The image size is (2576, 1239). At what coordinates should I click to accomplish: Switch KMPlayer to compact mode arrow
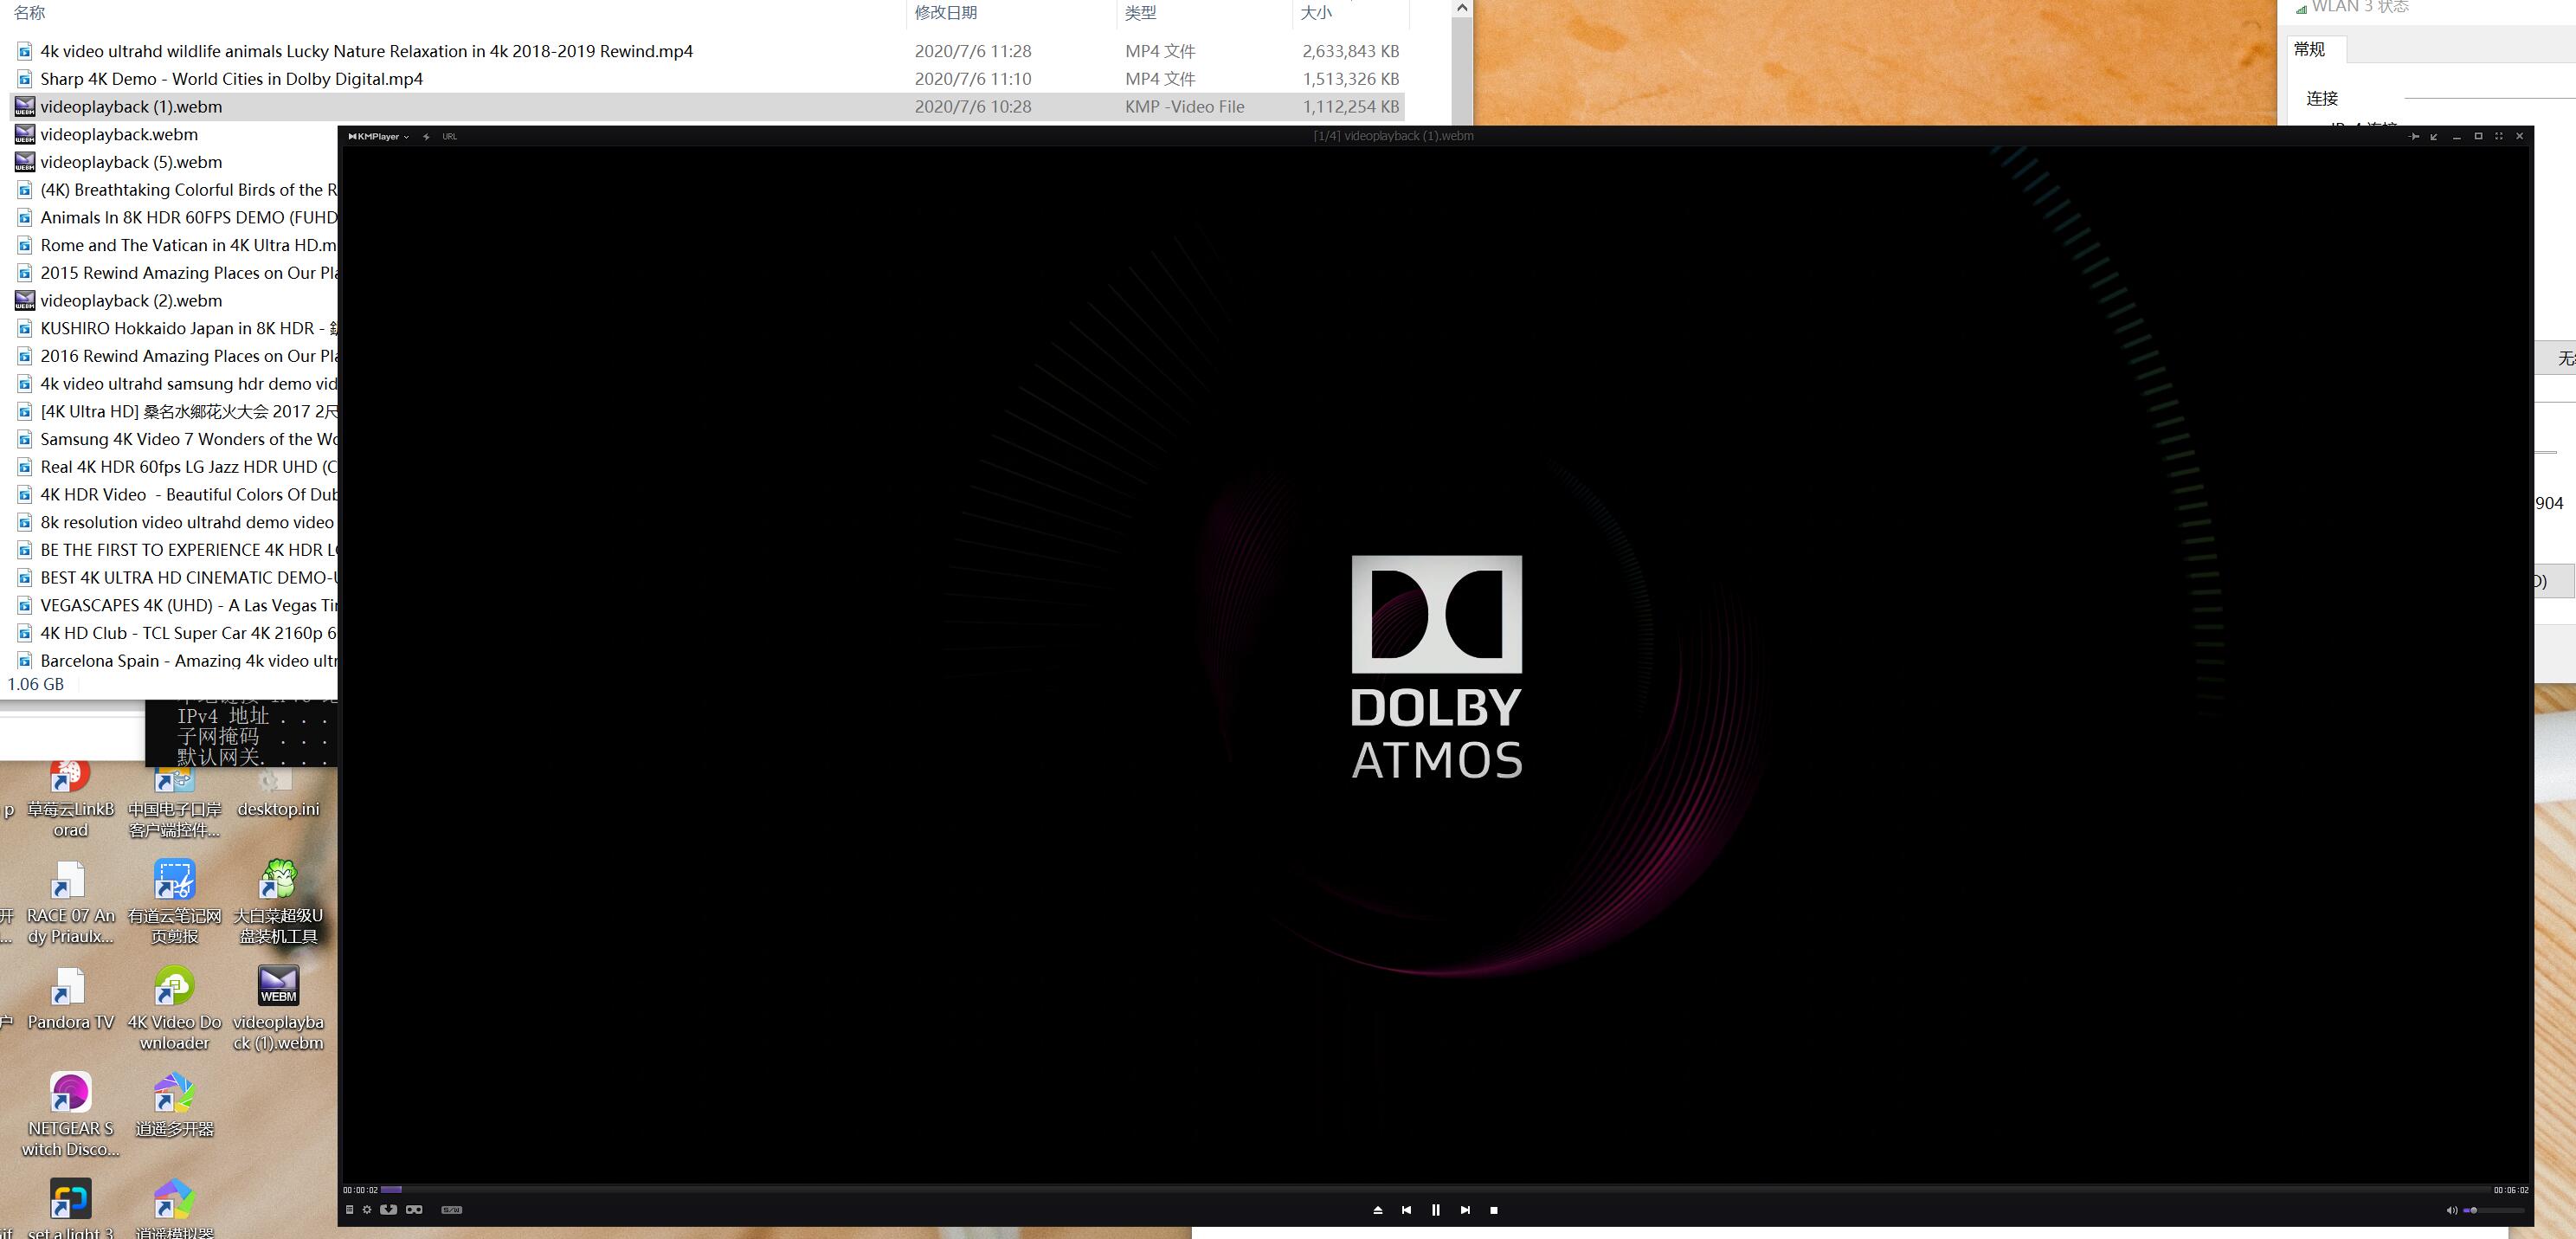tap(2434, 137)
